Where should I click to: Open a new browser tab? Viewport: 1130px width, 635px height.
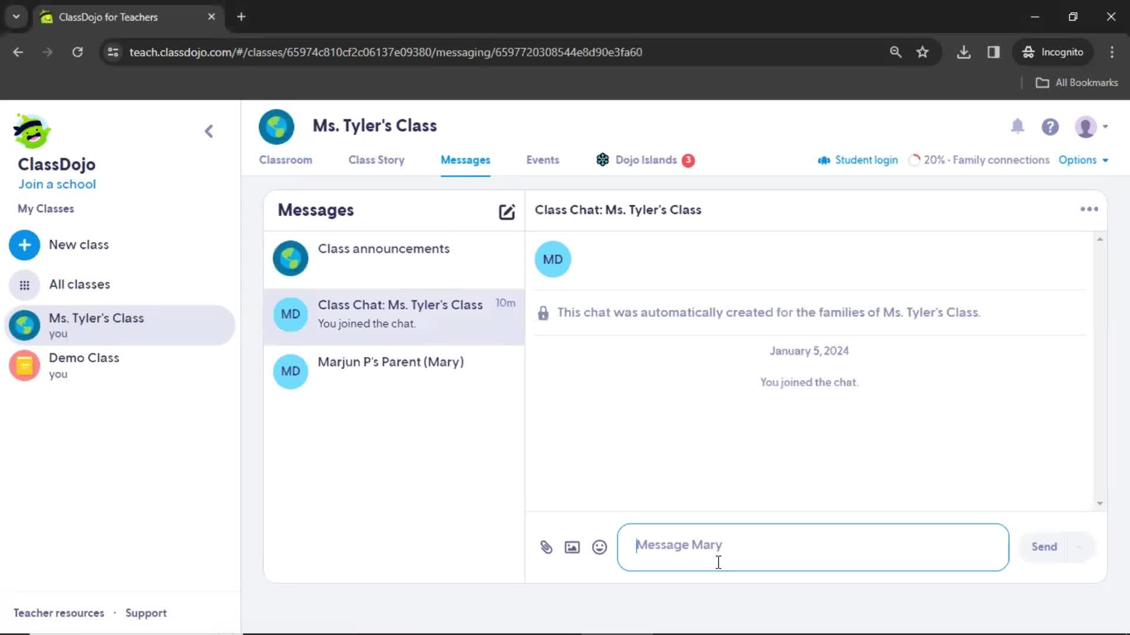tap(241, 17)
